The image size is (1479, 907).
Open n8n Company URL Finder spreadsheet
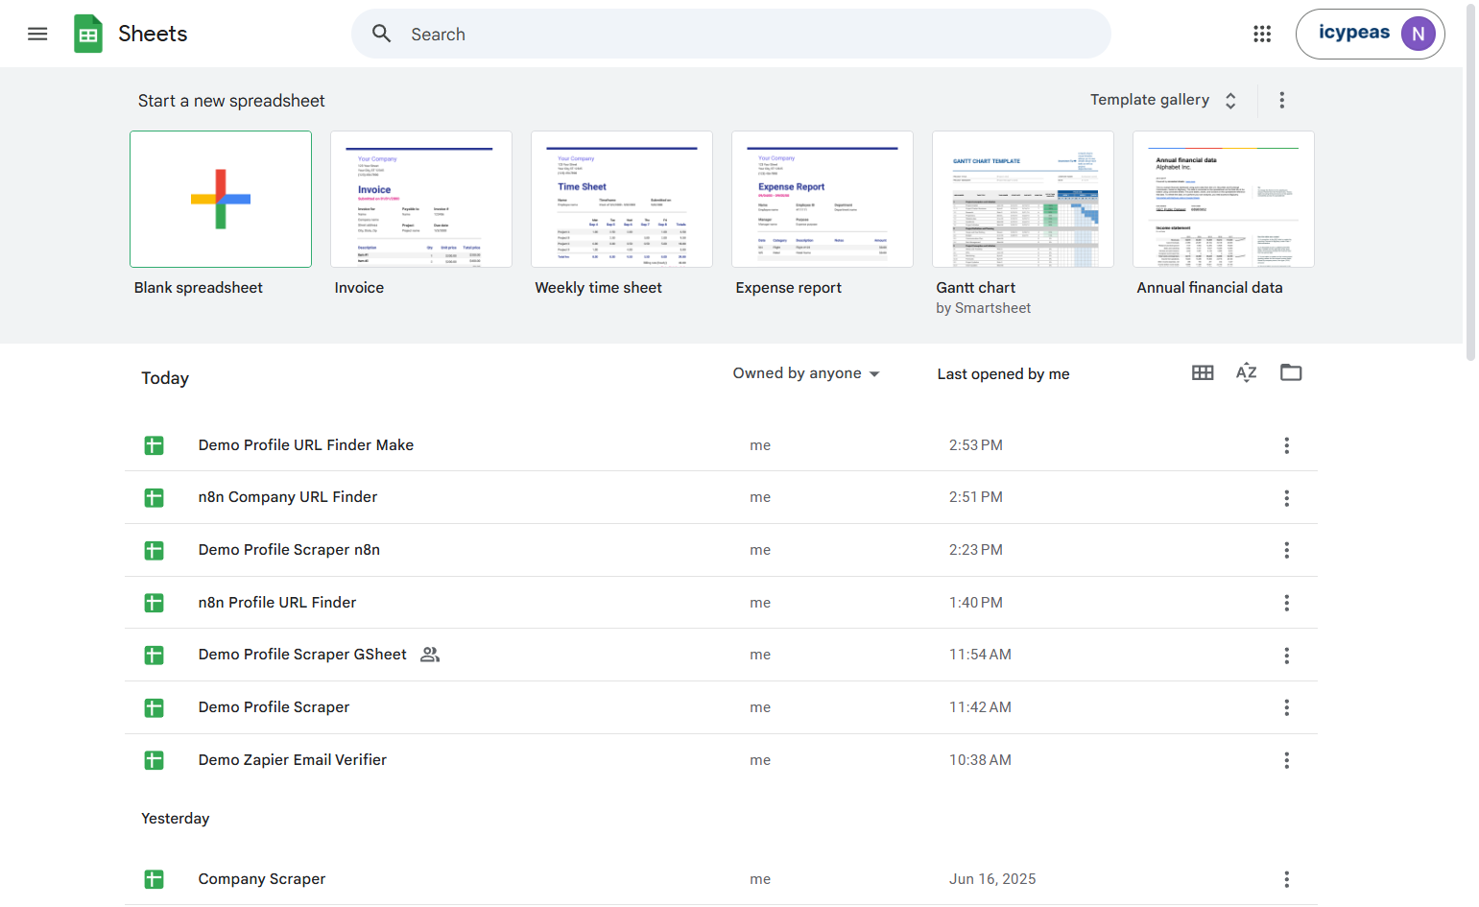721,498
